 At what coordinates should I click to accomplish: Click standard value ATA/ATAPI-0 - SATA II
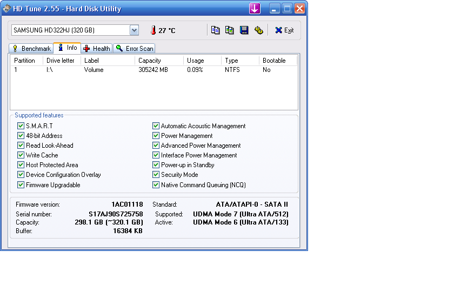(x=252, y=204)
